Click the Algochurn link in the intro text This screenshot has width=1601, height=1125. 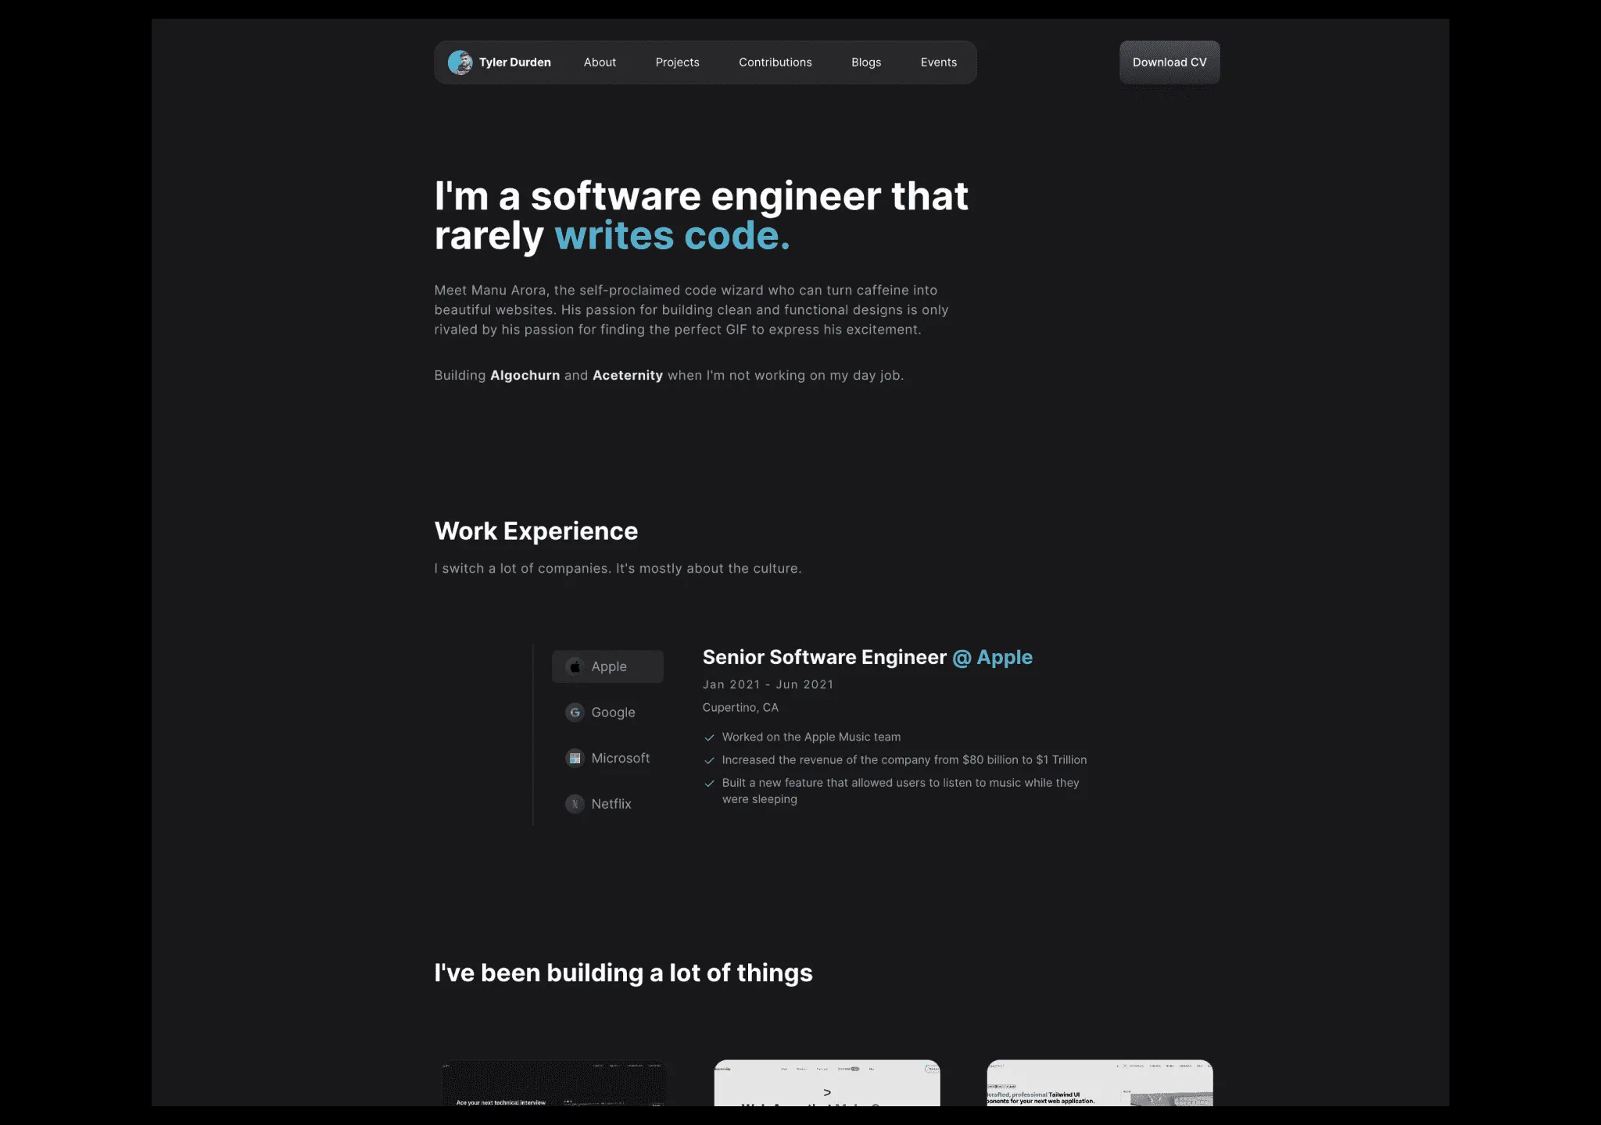525,375
